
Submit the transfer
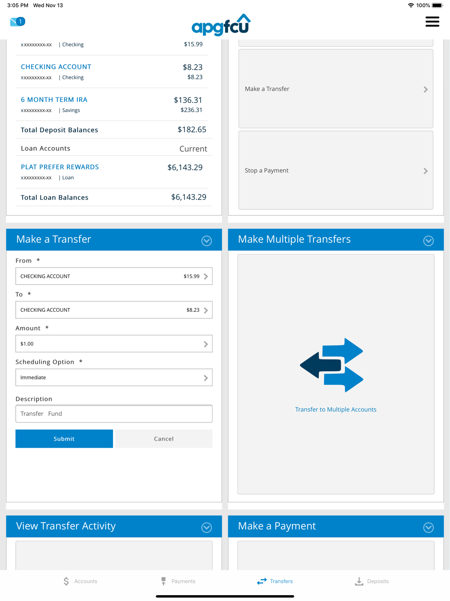[x=64, y=439]
